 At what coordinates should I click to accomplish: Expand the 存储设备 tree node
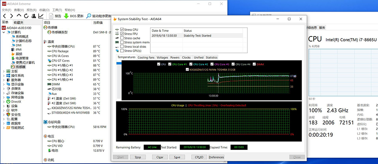[4, 93]
